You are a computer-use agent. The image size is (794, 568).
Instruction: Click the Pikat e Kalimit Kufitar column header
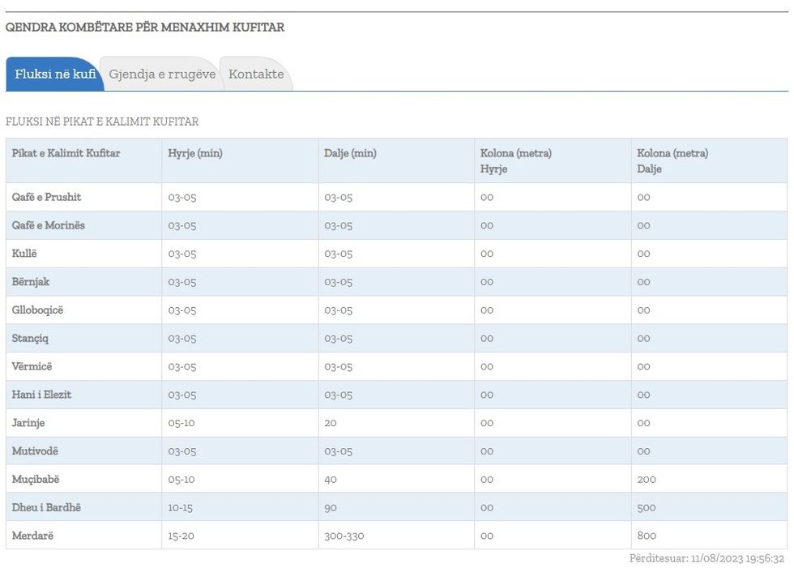coord(66,153)
